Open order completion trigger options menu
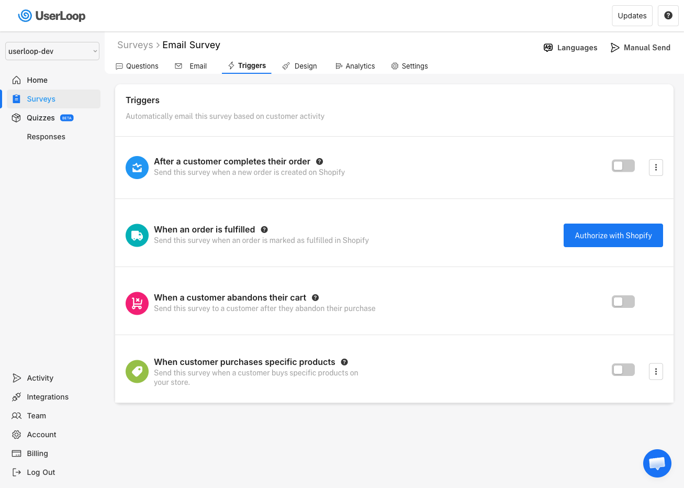 point(656,167)
